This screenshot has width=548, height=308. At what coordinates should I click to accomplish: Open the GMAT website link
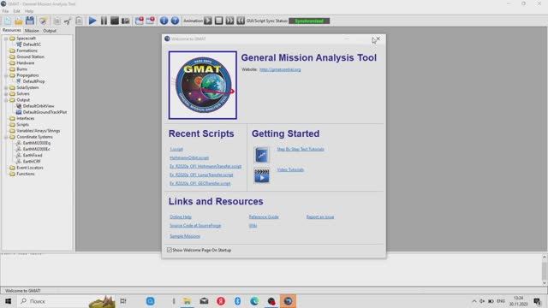[x=280, y=69]
